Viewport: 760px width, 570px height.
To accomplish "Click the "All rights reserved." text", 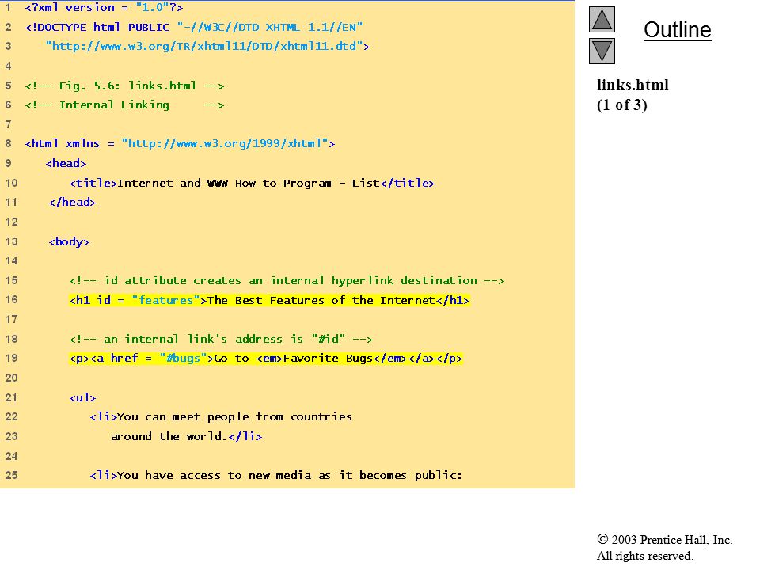I will [645, 556].
